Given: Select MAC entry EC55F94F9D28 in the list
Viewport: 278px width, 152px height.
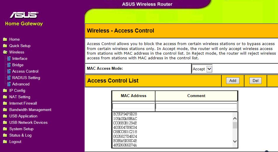Looking at the screenshot, I should pos(125,114).
